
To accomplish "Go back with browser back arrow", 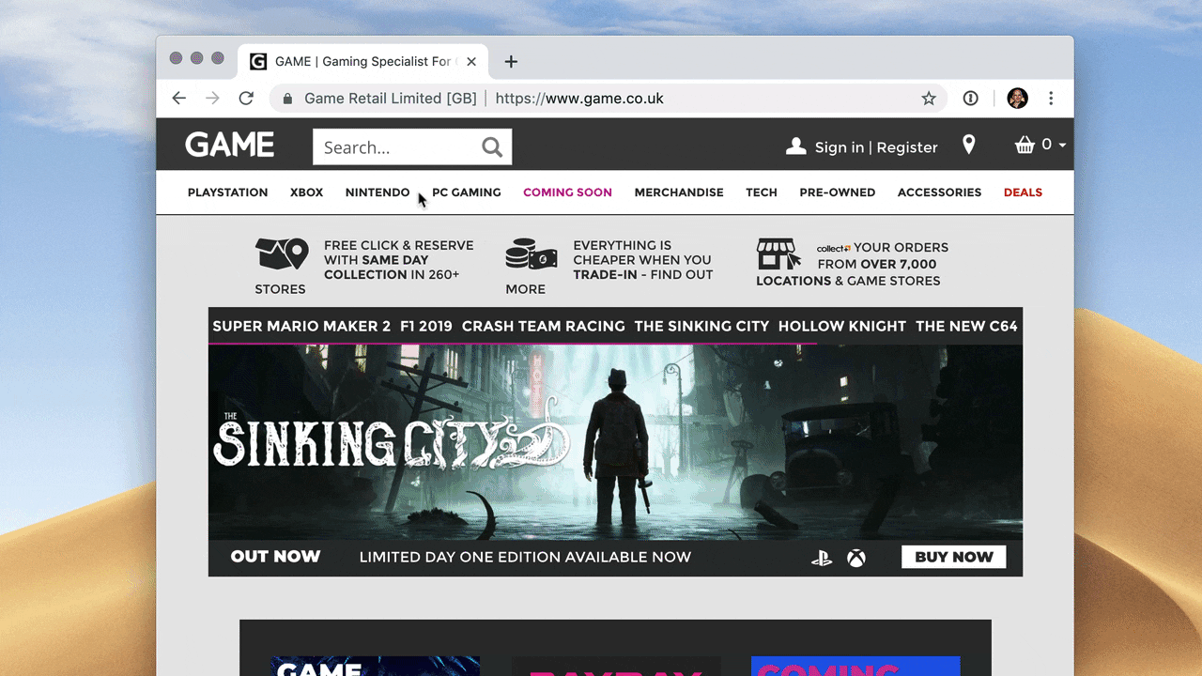I will click(x=179, y=99).
